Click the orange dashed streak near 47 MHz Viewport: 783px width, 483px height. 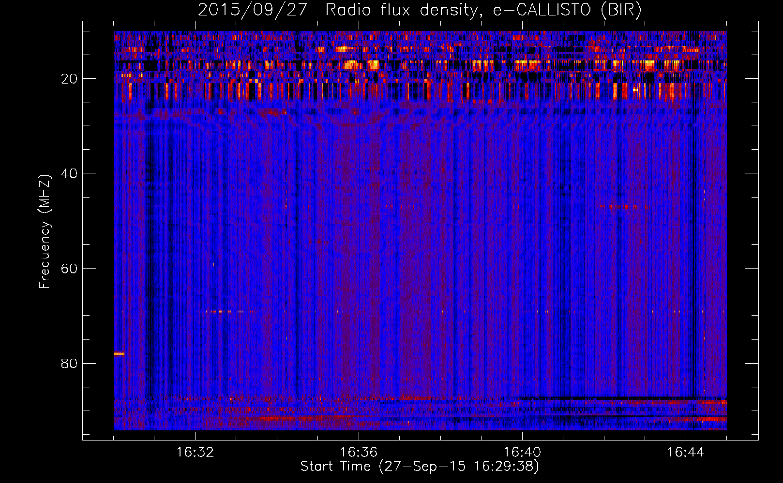coord(623,206)
